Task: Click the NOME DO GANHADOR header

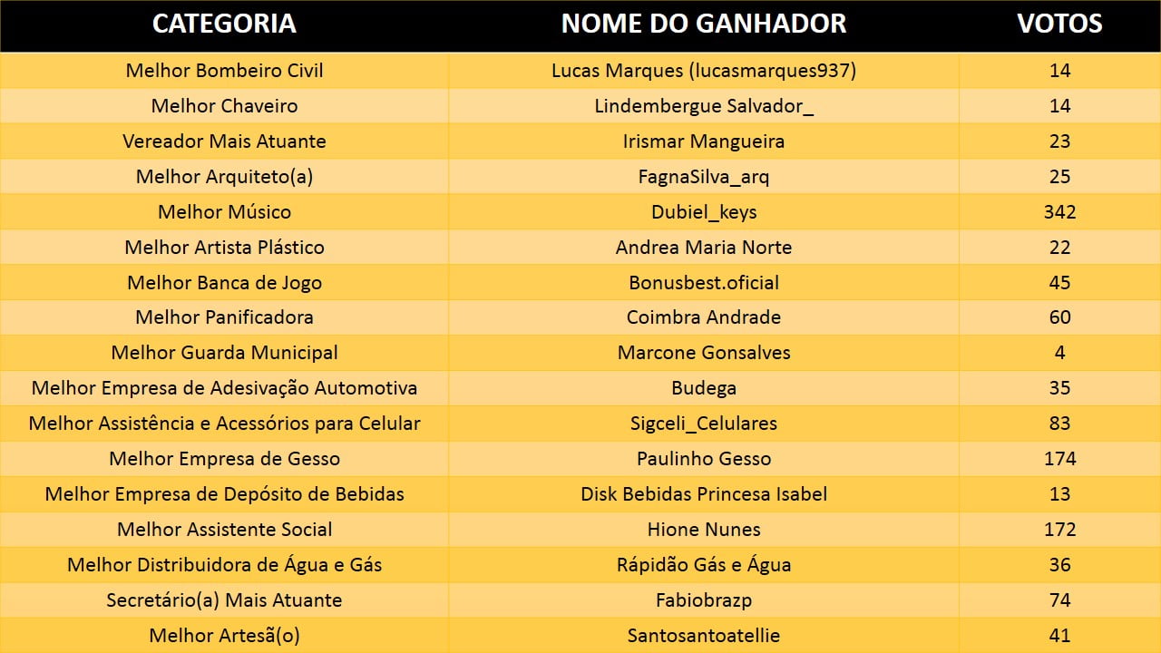Action: click(704, 24)
